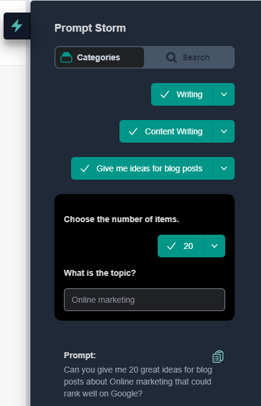This screenshot has width=261, height=406.
Task: Choose the Give me ideas for blog posts button
Action: point(142,168)
